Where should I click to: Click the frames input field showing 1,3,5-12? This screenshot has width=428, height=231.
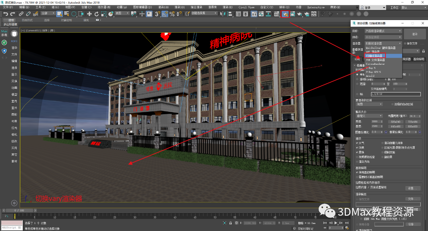[393, 94]
